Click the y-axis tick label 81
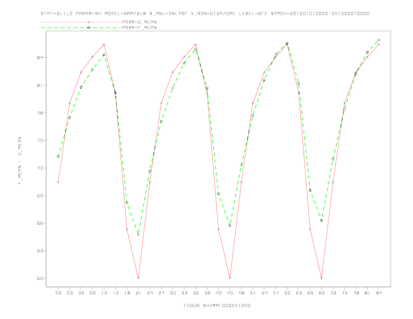The height and width of the screenshot is (319, 413). pos(40,85)
